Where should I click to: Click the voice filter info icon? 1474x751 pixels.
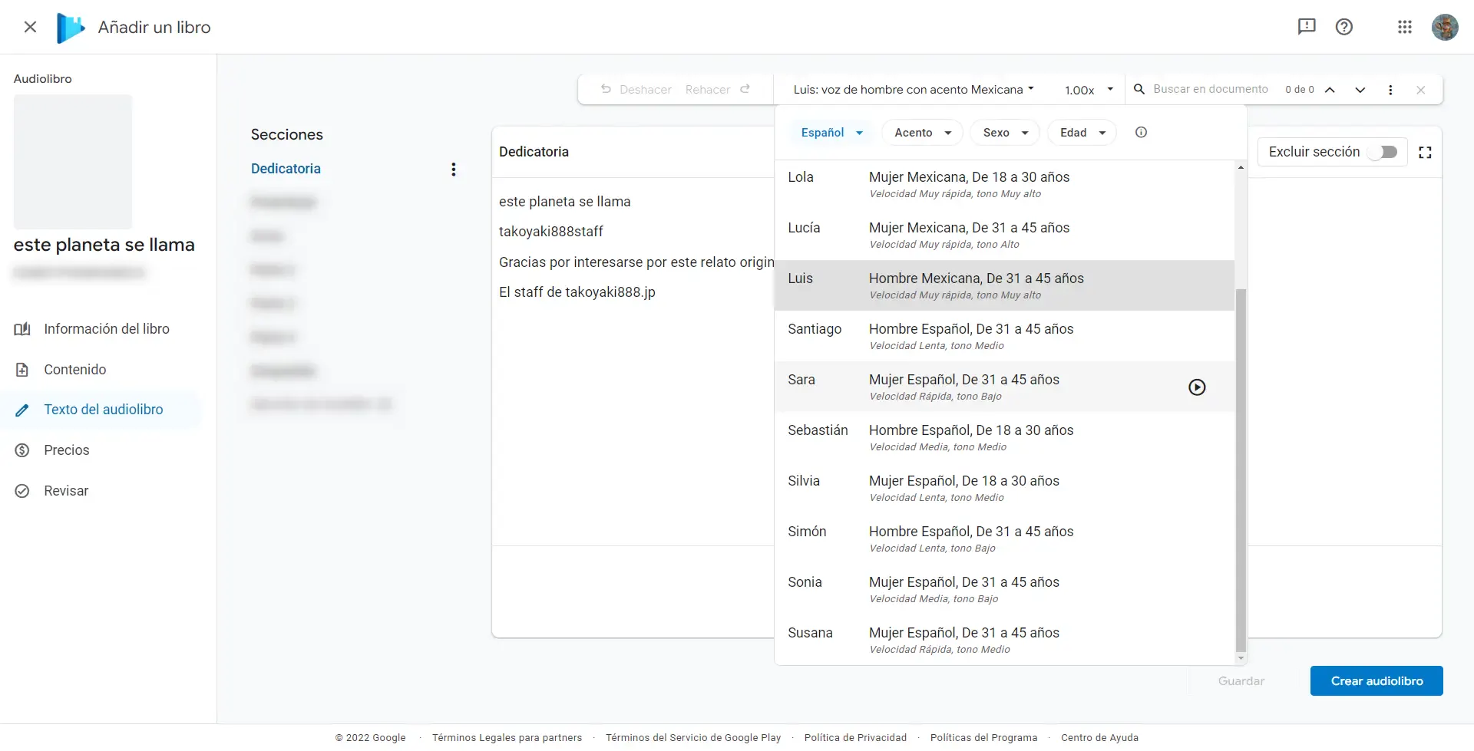coord(1141,133)
